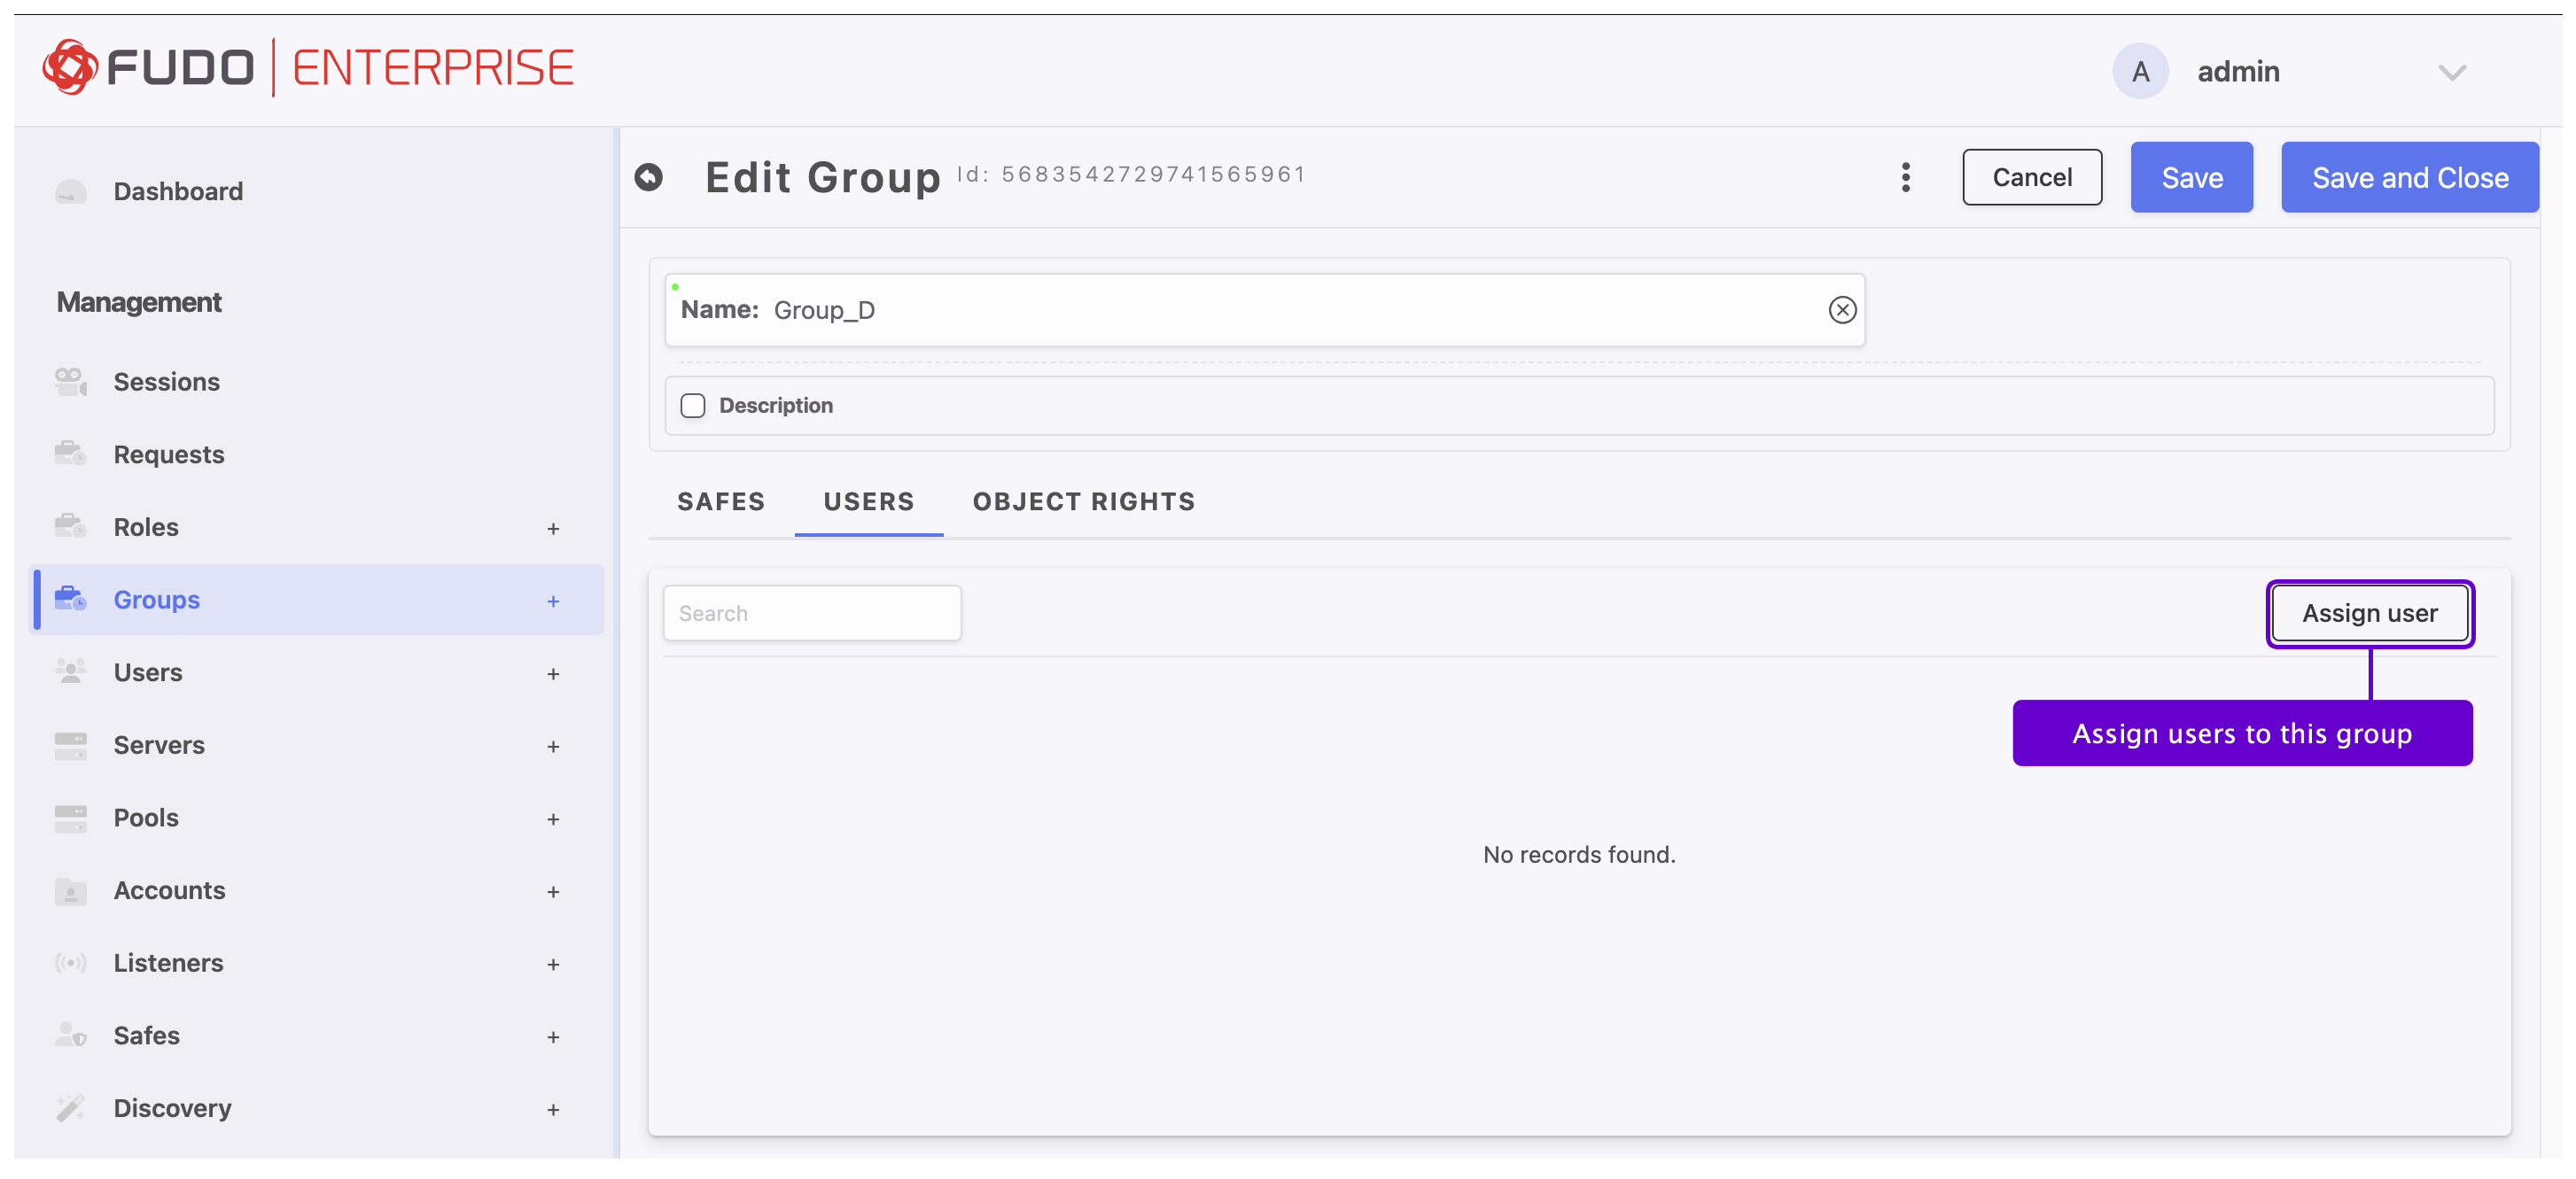
Task: Click the Cancel button
Action: pyautogui.click(x=2031, y=177)
